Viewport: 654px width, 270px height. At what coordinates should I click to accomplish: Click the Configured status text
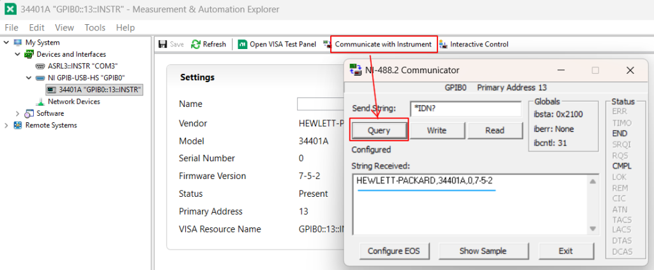point(371,150)
